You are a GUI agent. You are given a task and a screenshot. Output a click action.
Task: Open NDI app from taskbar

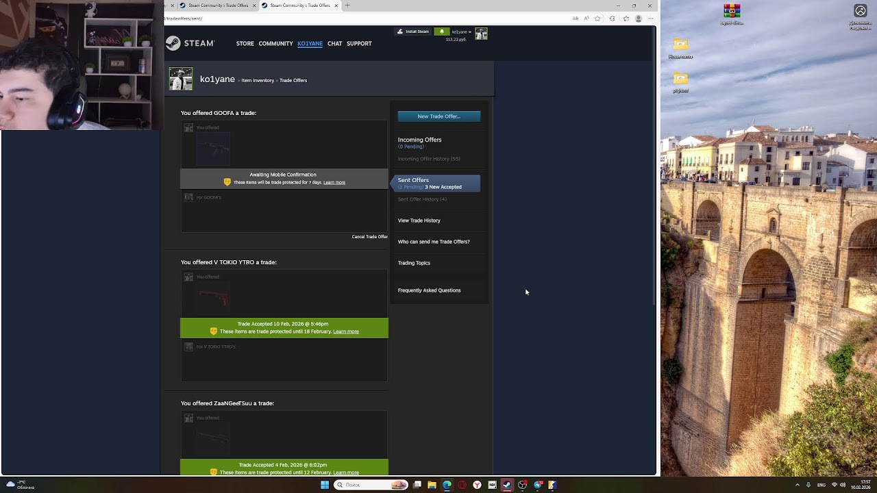click(492, 485)
